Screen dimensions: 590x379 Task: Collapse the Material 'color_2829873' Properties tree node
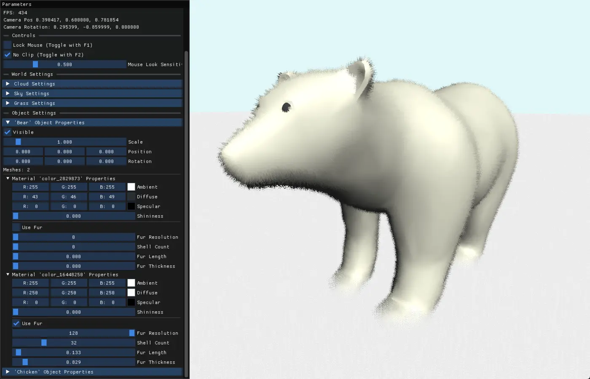(8, 179)
